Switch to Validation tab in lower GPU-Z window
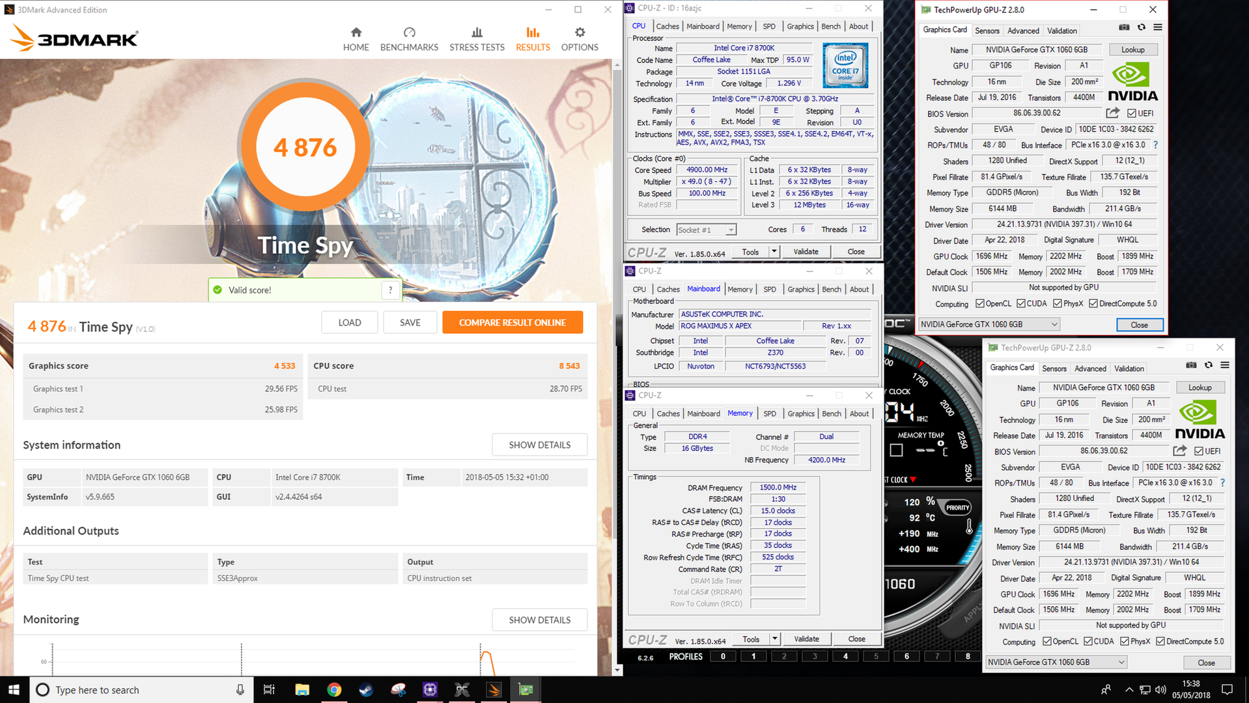This screenshot has height=703, width=1249. 1129,368
